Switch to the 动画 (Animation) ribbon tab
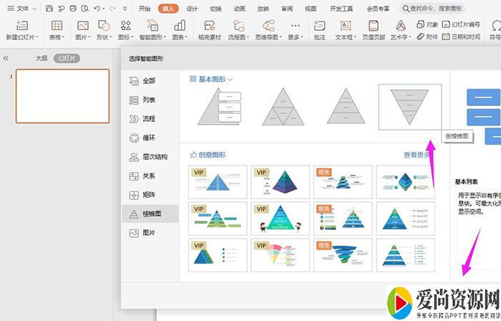501x321 pixels. [x=240, y=9]
